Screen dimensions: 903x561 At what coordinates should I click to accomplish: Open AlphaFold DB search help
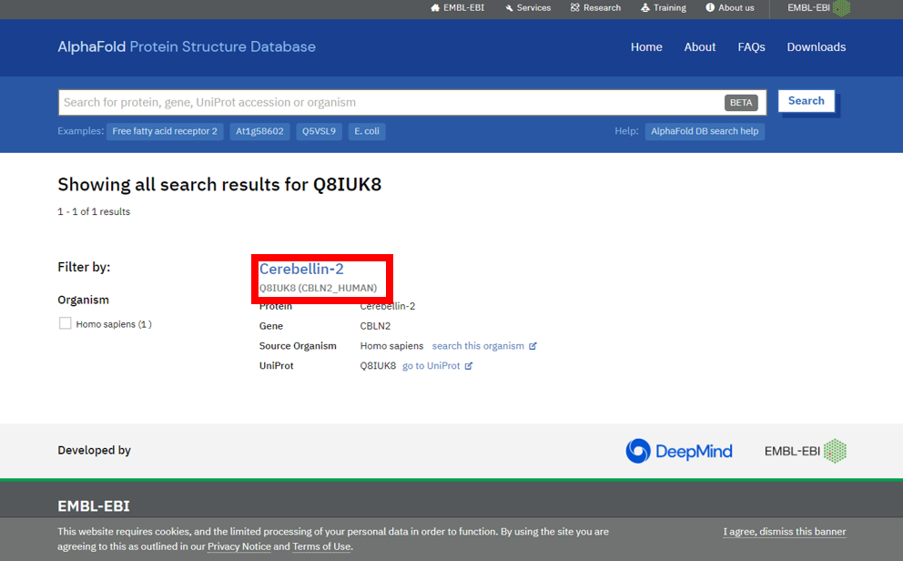click(x=705, y=131)
